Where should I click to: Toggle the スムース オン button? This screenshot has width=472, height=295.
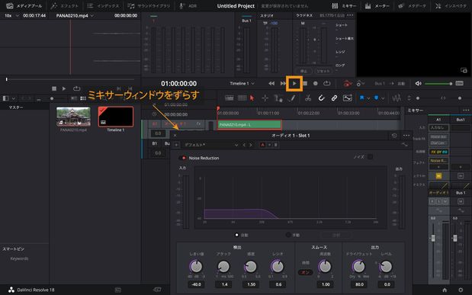click(305, 272)
